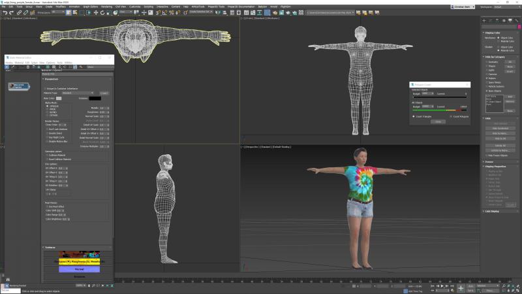Collapse Parameters rollout in Material Editor
Screen dimensions: 522x294
click(x=51, y=79)
